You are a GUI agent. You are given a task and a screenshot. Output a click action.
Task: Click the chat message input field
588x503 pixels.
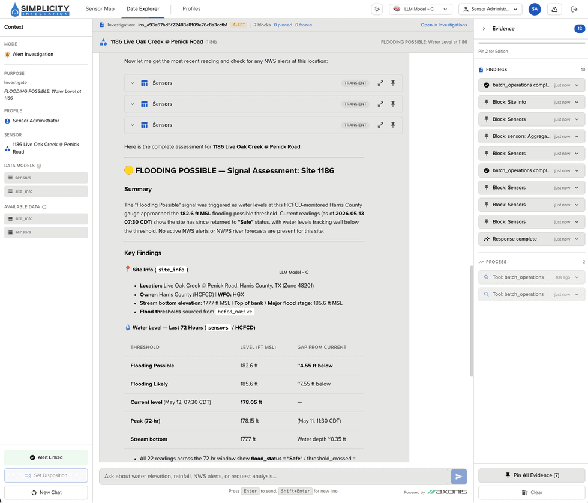[274, 477]
